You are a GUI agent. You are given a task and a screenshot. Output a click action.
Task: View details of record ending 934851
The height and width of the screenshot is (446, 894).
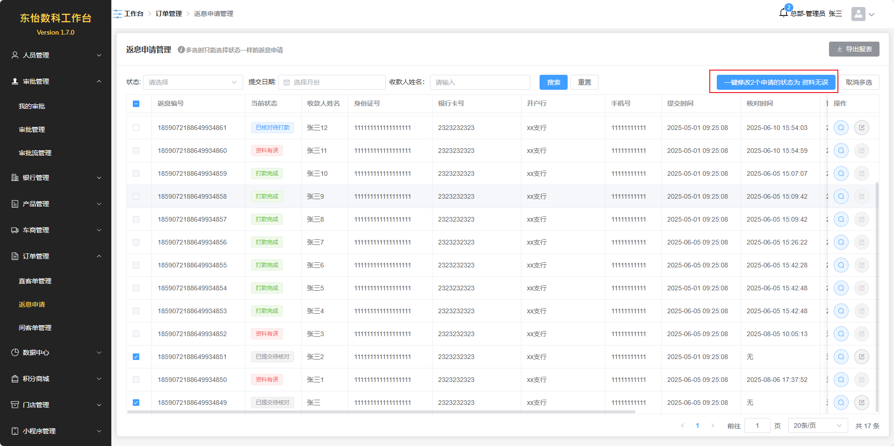point(841,357)
